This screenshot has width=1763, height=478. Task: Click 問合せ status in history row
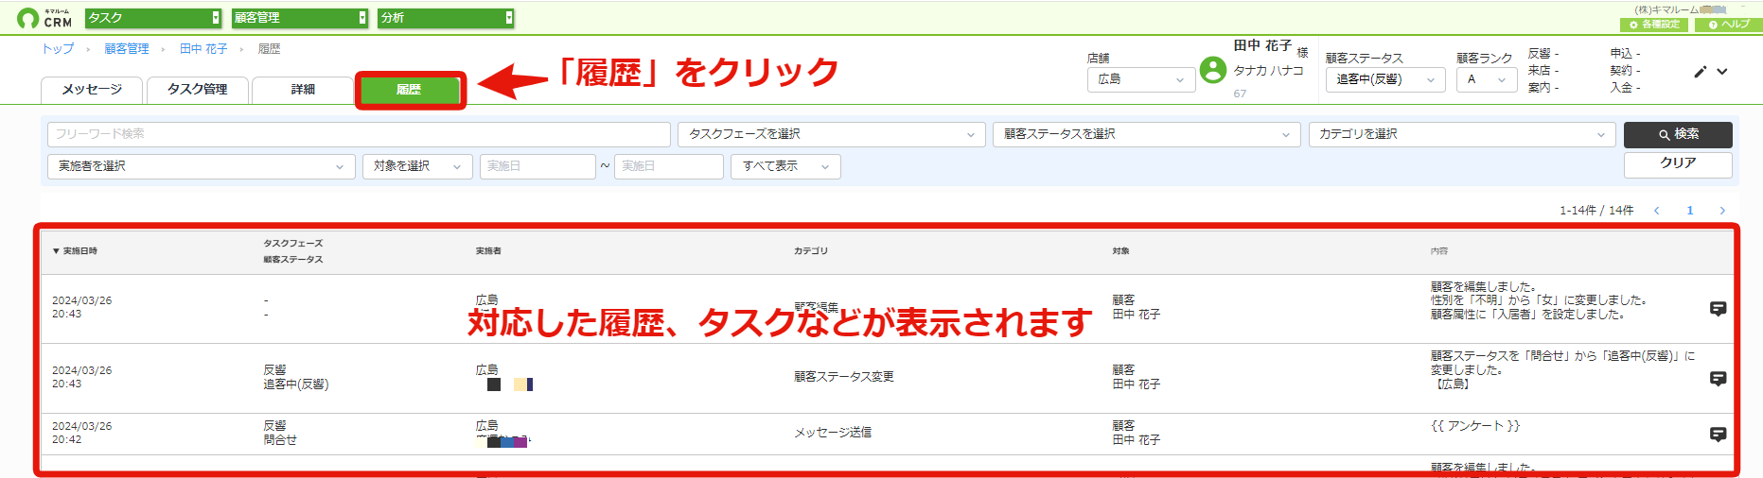[x=280, y=440]
